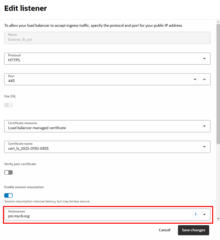The height and width of the screenshot is (240, 220).
Task: Open the Protocol dropdown arrow
Action: pyautogui.click(x=204, y=59)
